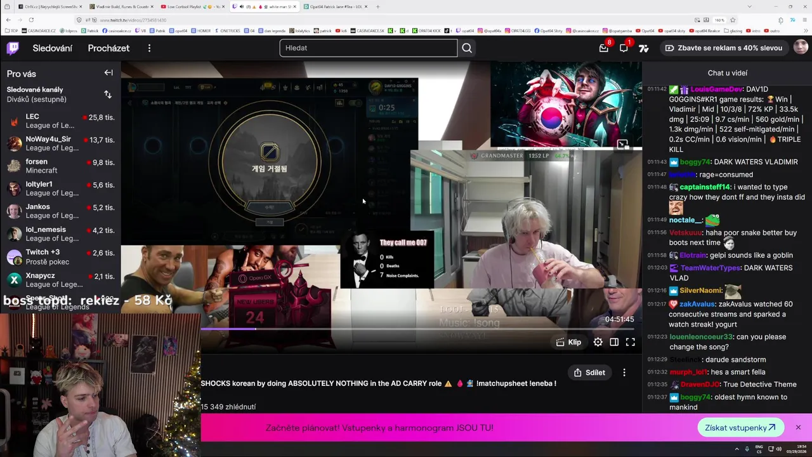The height and width of the screenshot is (457, 812).
Task: Open glazing bookmarks folder
Action: point(733,30)
